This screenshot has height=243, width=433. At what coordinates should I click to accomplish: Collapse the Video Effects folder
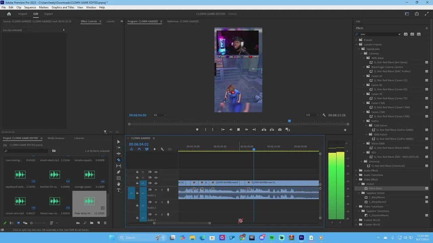pyautogui.click(x=356, y=180)
